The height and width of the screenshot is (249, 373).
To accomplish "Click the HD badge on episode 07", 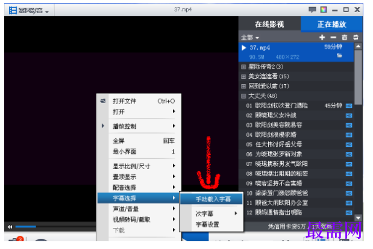I will click(x=349, y=164).
